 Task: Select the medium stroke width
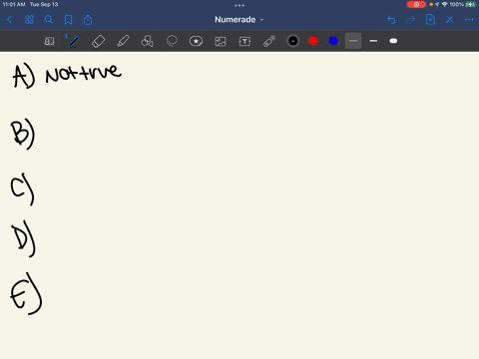point(373,41)
